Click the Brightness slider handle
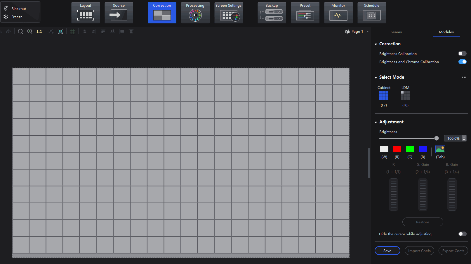The height and width of the screenshot is (264, 471). coord(437,138)
